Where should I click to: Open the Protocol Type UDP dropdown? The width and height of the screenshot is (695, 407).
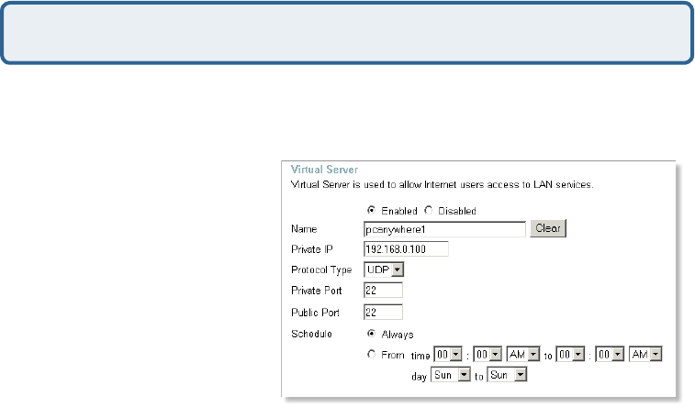[x=384, y=269]
